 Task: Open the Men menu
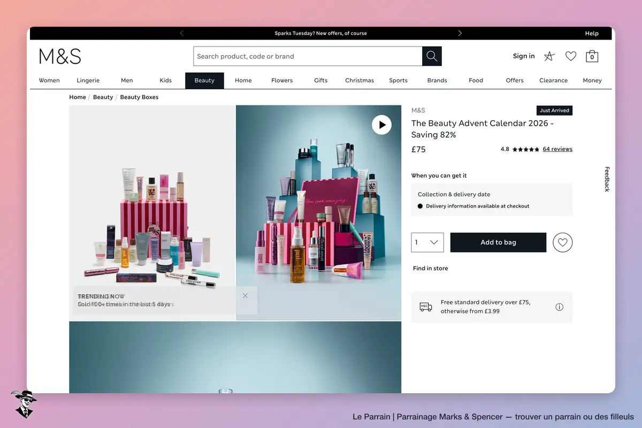[127, 80]
